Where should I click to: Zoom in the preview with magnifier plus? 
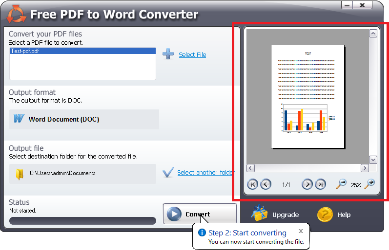(x=369, y=184)
